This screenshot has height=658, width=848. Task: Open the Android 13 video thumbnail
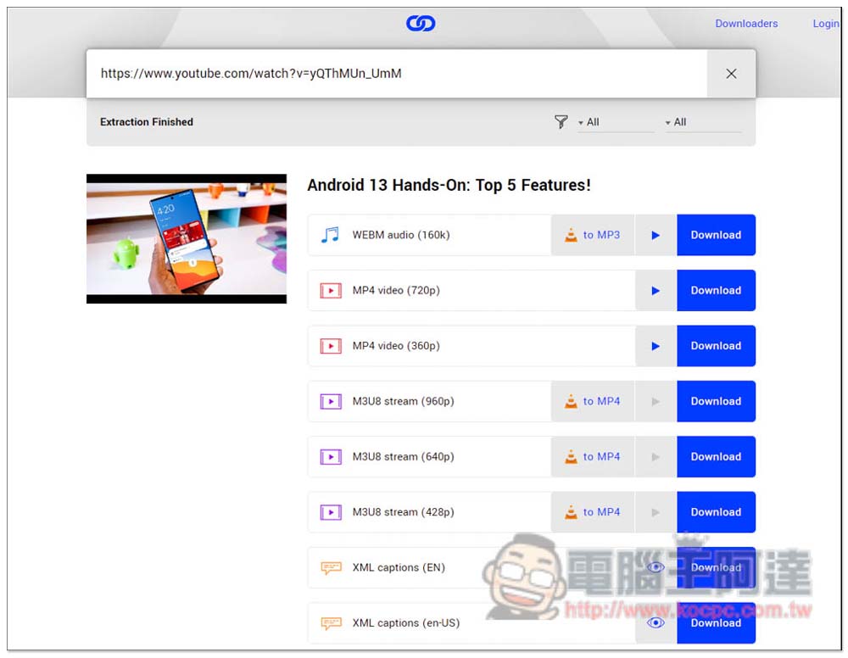click(187, 238)
